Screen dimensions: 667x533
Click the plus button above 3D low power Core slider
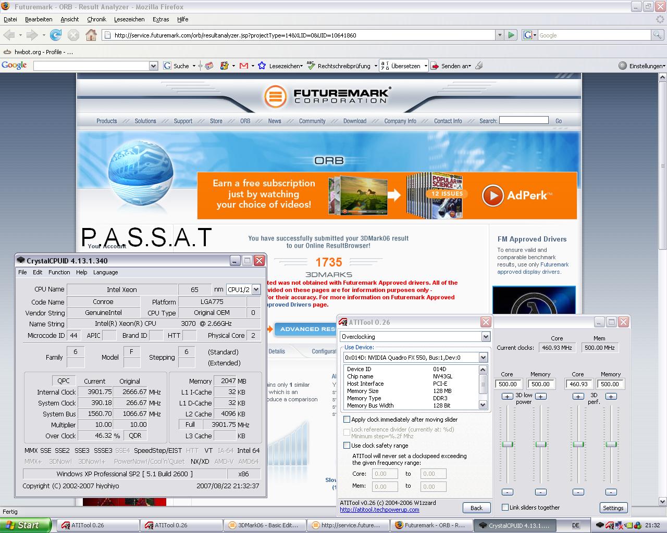pos(507,396)
